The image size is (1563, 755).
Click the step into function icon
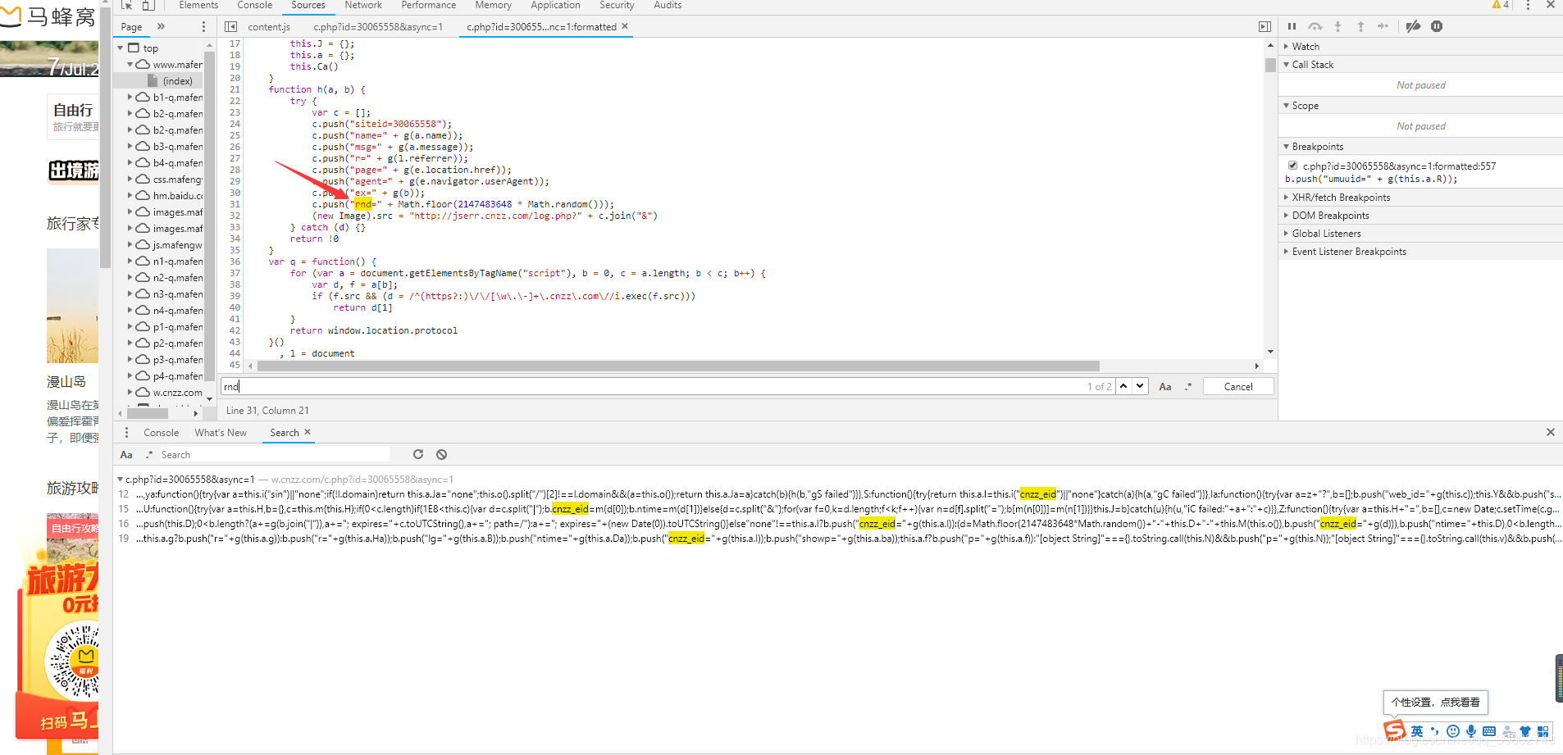[1337, 26]
